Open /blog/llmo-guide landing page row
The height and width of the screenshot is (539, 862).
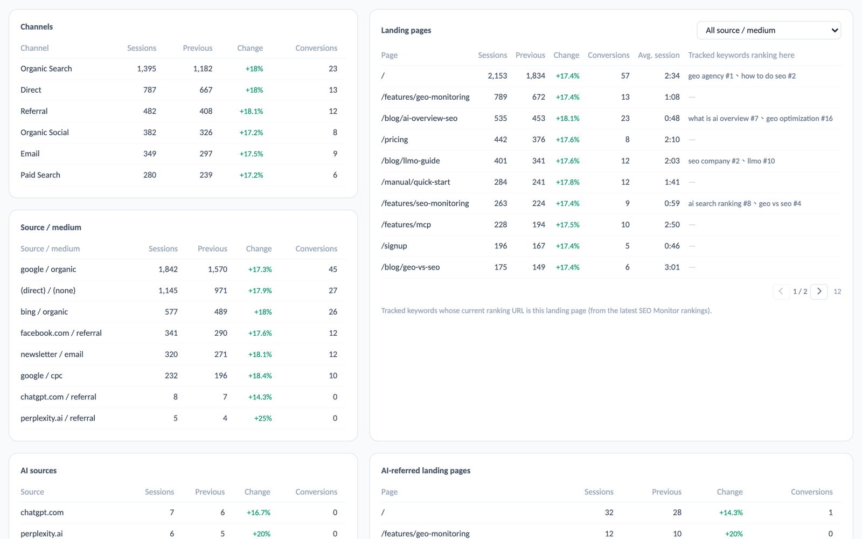611,161
